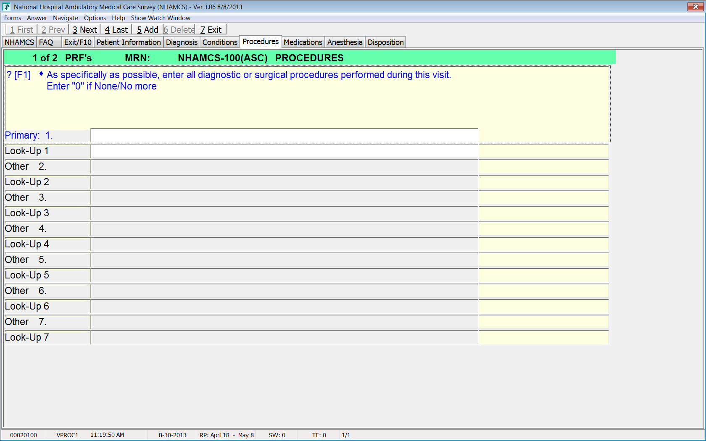706x441 pixels.
Task: Click the "8-30-2013" status bar date
Action: pyautogui.click(x=173, y=435)
